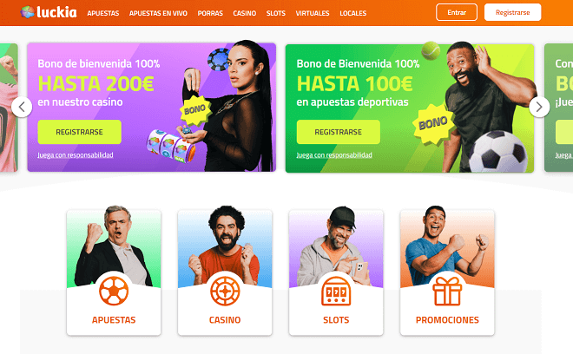Screen dimensions: 573x354
Task: Open the VIRTUALES menu item
Action: pos(313,13)
